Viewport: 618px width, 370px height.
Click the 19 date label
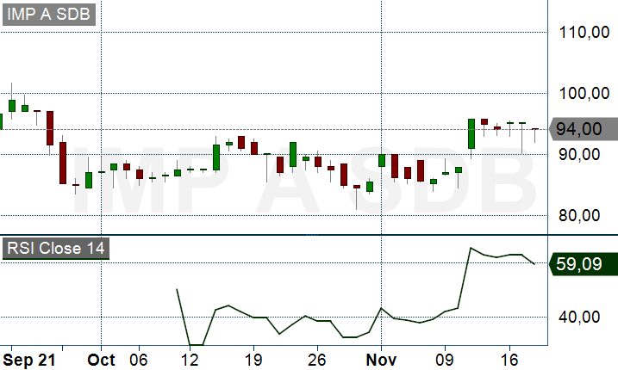pyautogui.click(x=253, y=360)
